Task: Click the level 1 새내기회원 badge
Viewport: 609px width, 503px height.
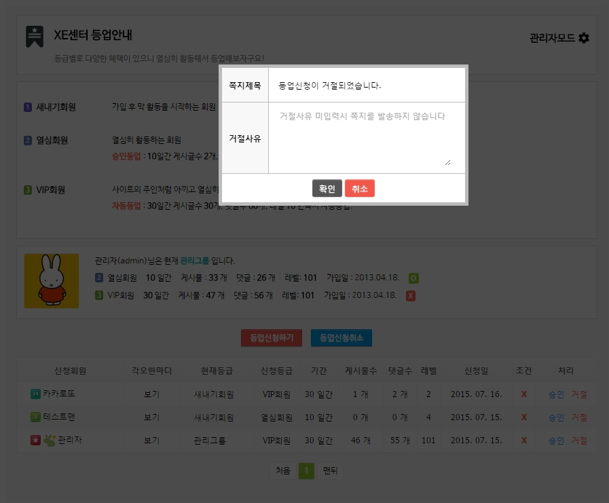Action: coord(28,107)
